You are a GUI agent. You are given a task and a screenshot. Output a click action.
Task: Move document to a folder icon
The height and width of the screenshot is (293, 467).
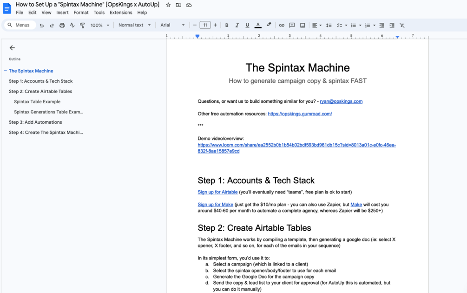pos(178,5)
